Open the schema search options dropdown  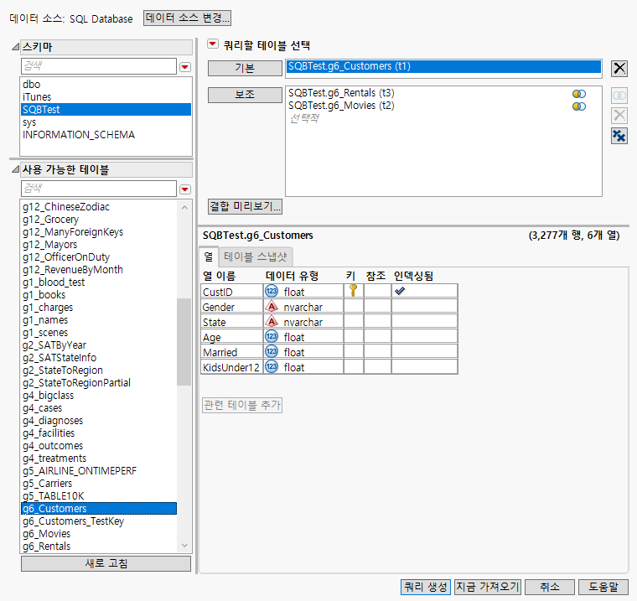pos(185,67)
